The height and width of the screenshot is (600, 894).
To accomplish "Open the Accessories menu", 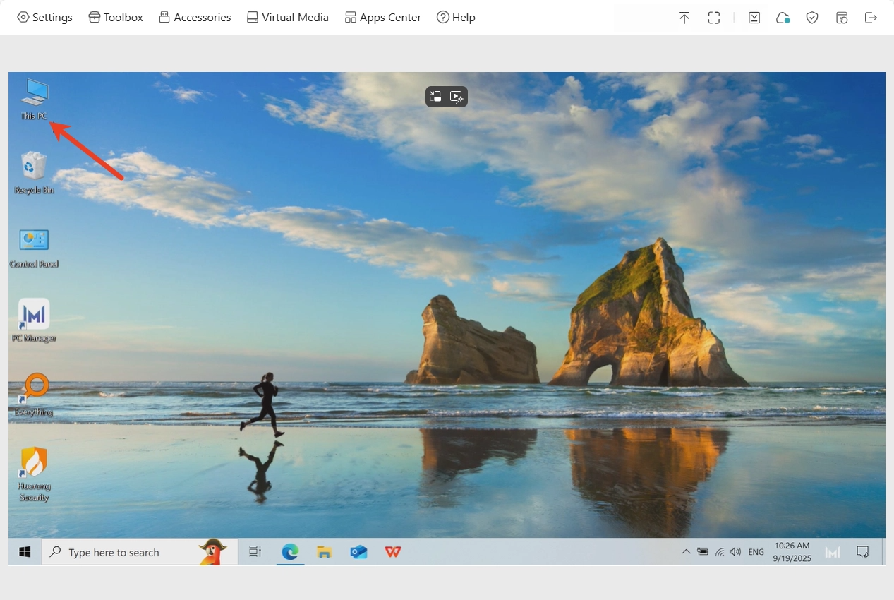I will tap(195, 18).
